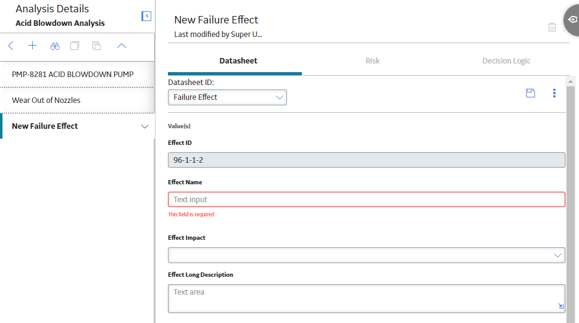Click the eye icon at top right
The width and height of the screenshot is (579, 323).
tap(573, 19)
